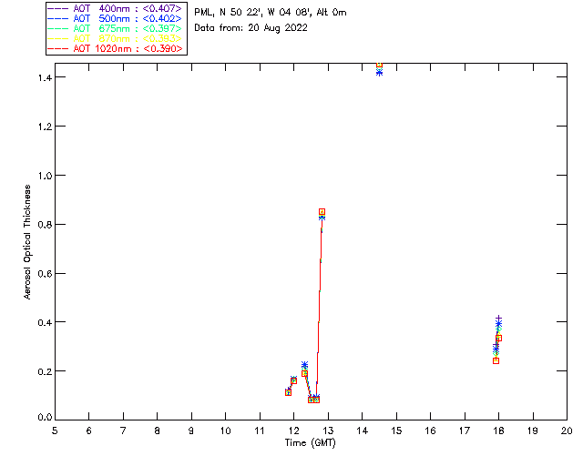583x466 pixels.
Task: Click the data marker near 0.16 at 12 hours
Action: tap(293, 380)
